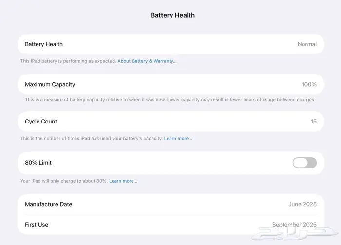Screen dimensions: 341x245
Task: Select the First Use row label
Action: (37, 225)
